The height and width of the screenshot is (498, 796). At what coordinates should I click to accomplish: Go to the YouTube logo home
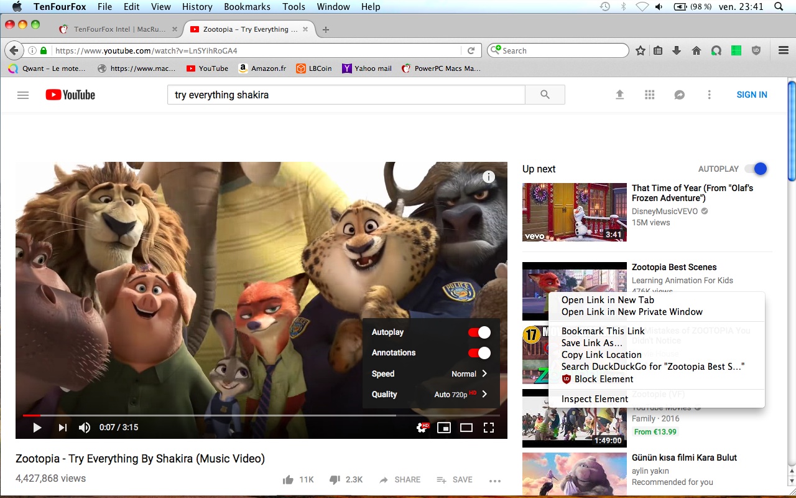(x=70, y=95)
